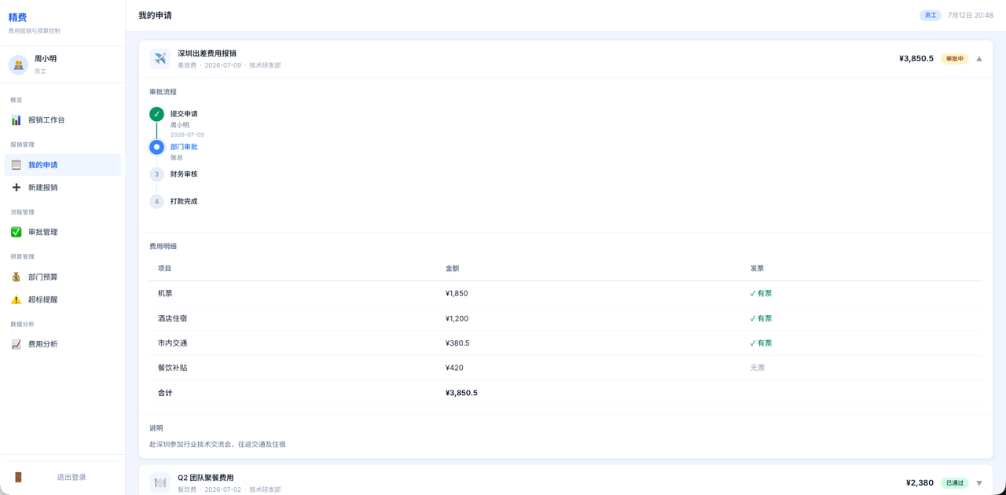Click the door icon beside 退出登录
The width and height of the screenshot is (1006, 495).
tap(18, 478)
